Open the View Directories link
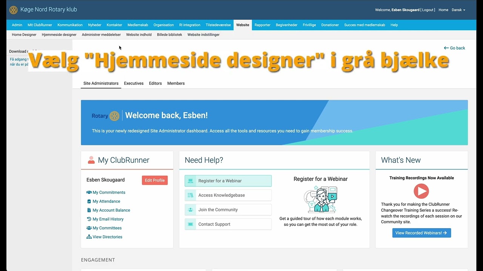Screen dimensions: 483x271 tap(108, 237)
